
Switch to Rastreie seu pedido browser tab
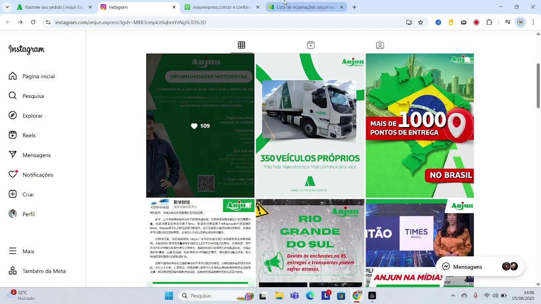click(x=54, y=7)
